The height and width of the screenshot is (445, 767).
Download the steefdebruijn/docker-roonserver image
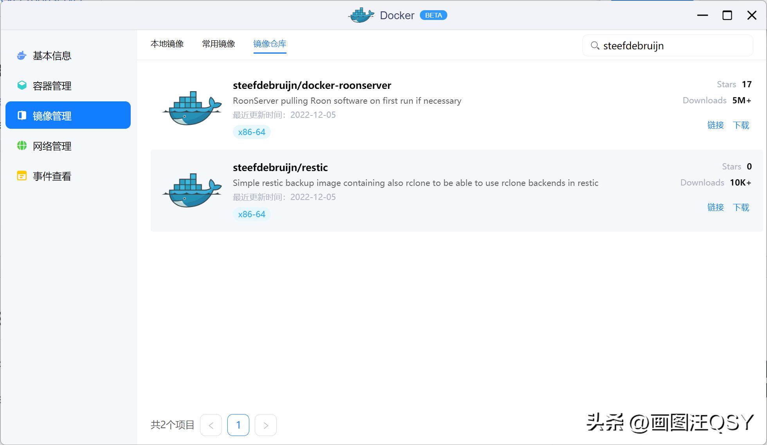[x=741, y=125]
